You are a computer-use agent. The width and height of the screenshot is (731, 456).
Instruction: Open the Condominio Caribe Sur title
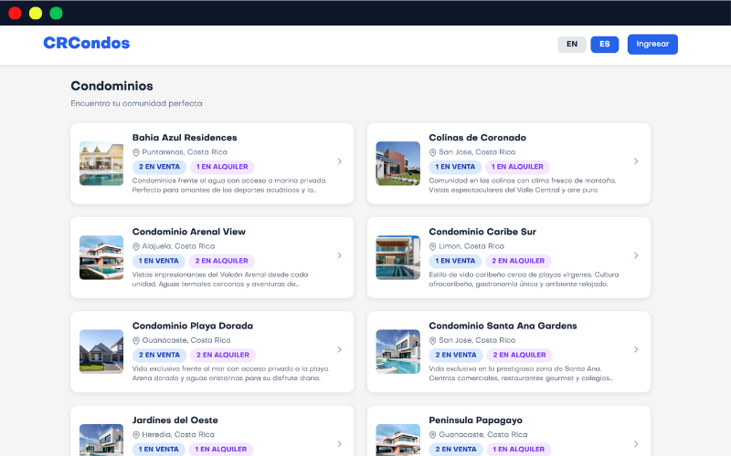[x=482, y=232]
